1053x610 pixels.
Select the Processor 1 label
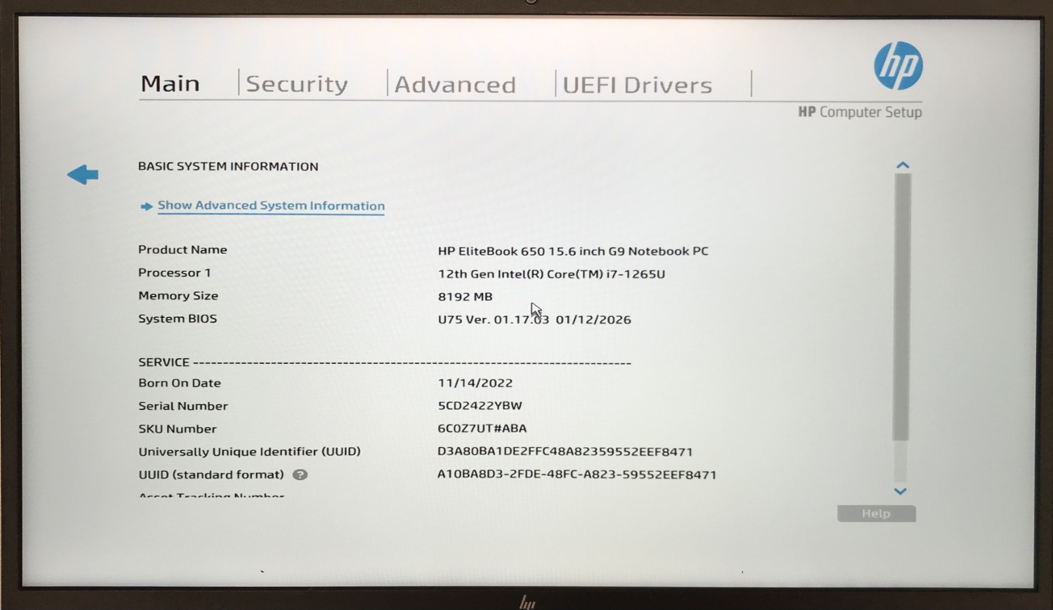tap(174, 272)
